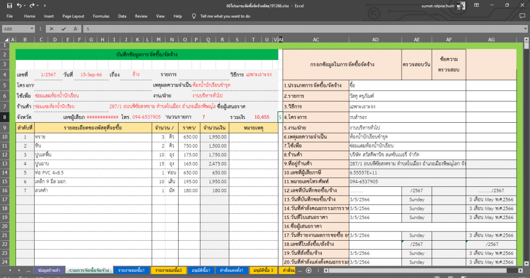
Task: Open the Redo history dropdown arrow
Action: (37, 6)
